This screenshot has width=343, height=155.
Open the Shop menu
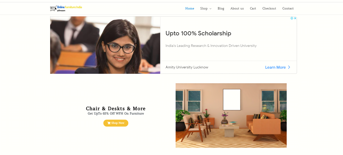[x=204, y=8]
